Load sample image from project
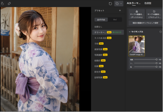This screenshot has height=112, width=163. [154, 14]
